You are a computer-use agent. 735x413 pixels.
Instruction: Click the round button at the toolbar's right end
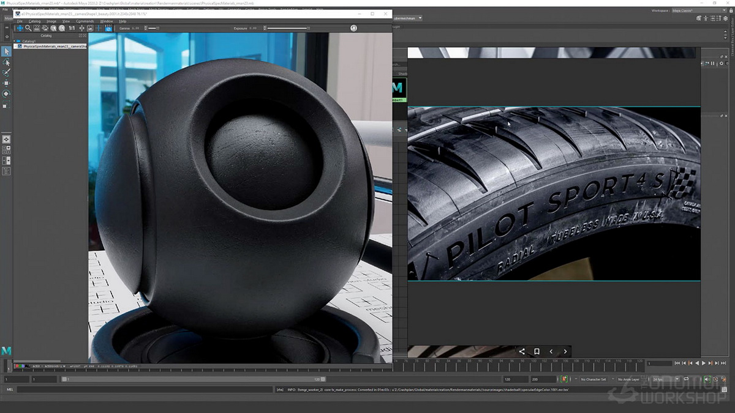(353, 28)
